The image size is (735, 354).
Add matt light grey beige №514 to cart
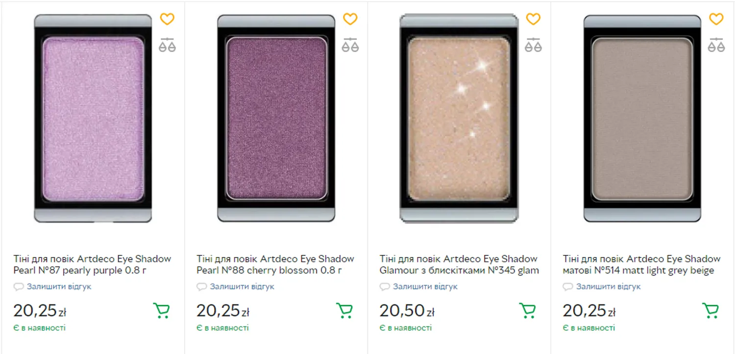(710, 310)
